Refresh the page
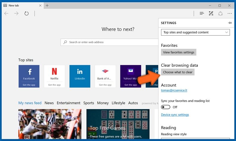 (27, 13)
